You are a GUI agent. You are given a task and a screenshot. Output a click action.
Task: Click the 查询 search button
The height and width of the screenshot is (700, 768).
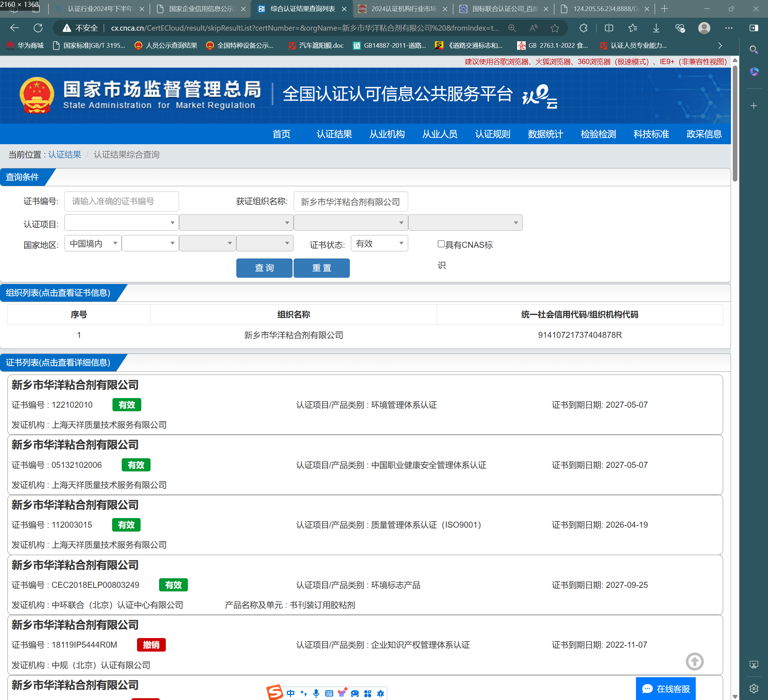(x=264, y=268)
